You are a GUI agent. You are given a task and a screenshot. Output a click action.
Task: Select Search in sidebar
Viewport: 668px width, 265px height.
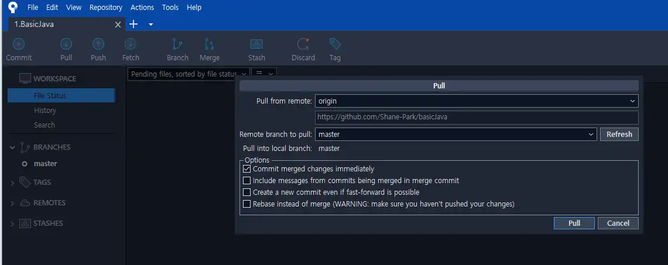44,125
